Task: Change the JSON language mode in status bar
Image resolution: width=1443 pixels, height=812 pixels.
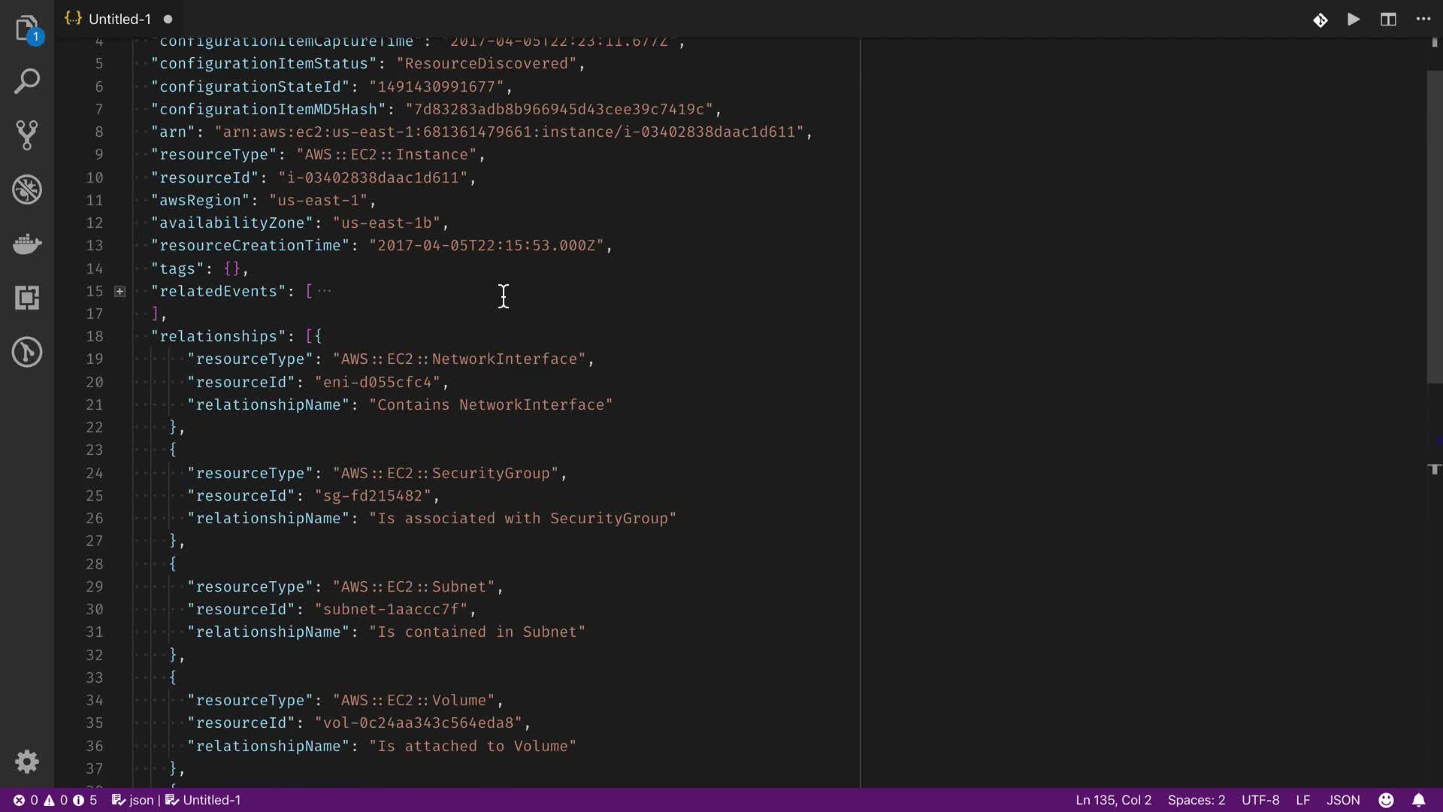Action: pos(1343,800)
